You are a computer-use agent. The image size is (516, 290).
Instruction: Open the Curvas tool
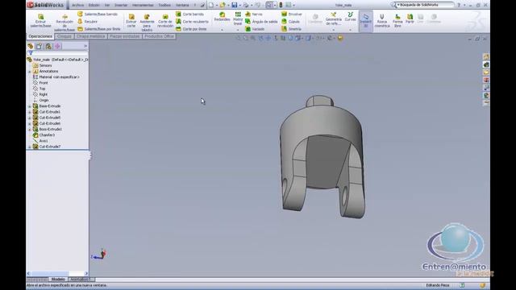(350, 17)
